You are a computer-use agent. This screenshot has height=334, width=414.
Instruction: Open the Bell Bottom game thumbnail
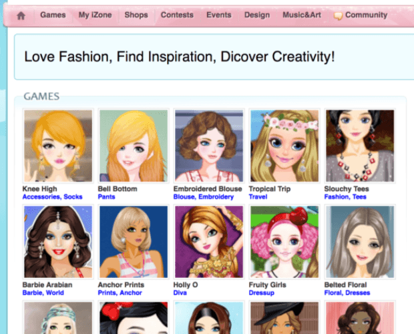pos(134,146)
